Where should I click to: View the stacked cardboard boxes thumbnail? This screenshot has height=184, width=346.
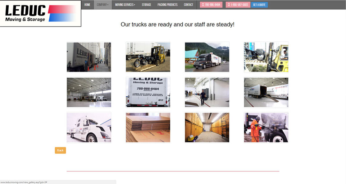148,127
